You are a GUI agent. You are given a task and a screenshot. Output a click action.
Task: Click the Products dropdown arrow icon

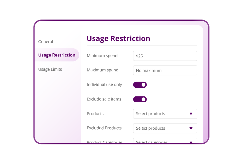coord(191,114)
